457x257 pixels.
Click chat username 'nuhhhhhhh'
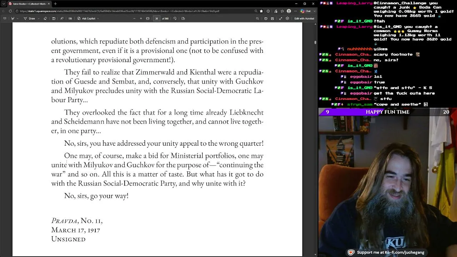(360, 49)
